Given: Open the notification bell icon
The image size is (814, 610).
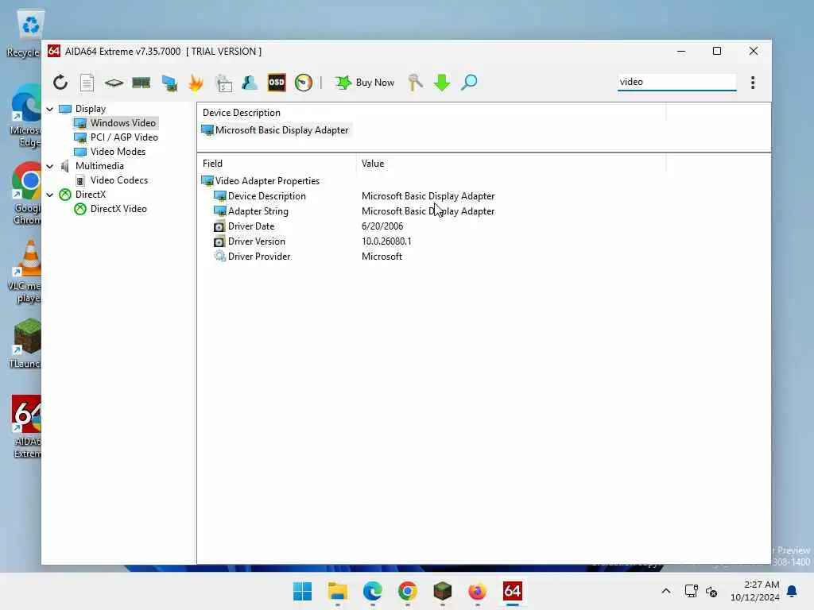Looking at the screenshot, I should tap(792, 591).
